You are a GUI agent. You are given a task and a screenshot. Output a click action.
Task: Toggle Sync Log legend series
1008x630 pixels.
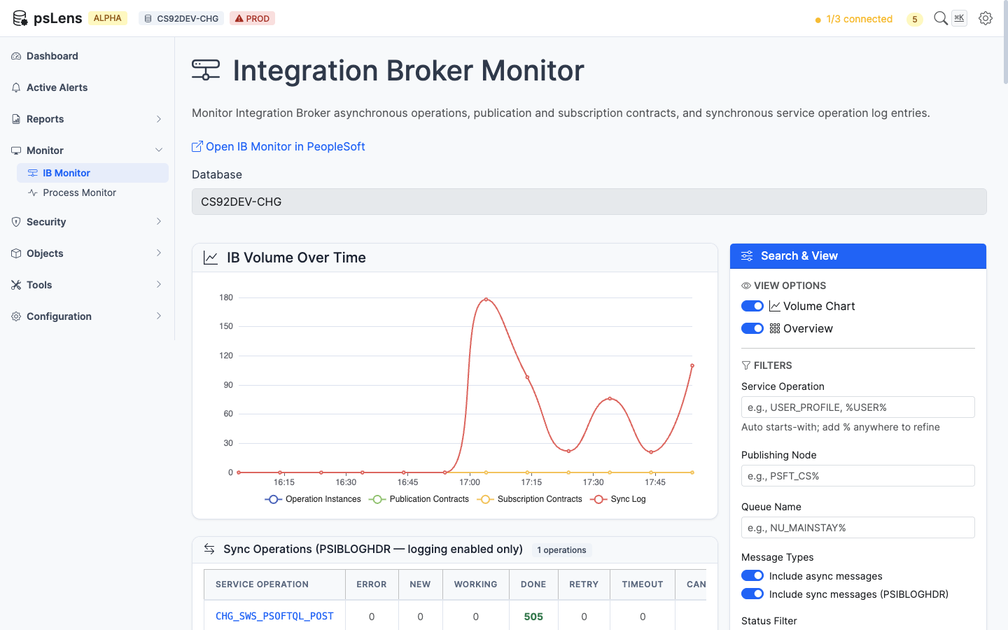[618, 499]
